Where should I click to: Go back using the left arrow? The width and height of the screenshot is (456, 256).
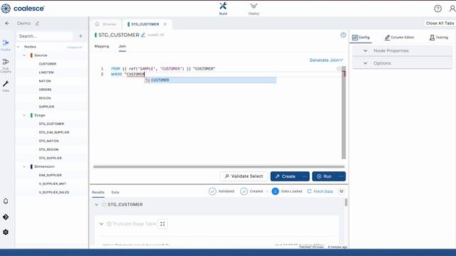[x=7, y=23]
